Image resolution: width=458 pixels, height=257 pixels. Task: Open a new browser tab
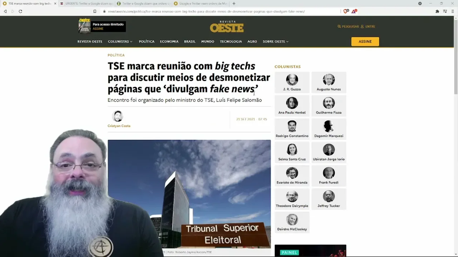coord(234,4)
